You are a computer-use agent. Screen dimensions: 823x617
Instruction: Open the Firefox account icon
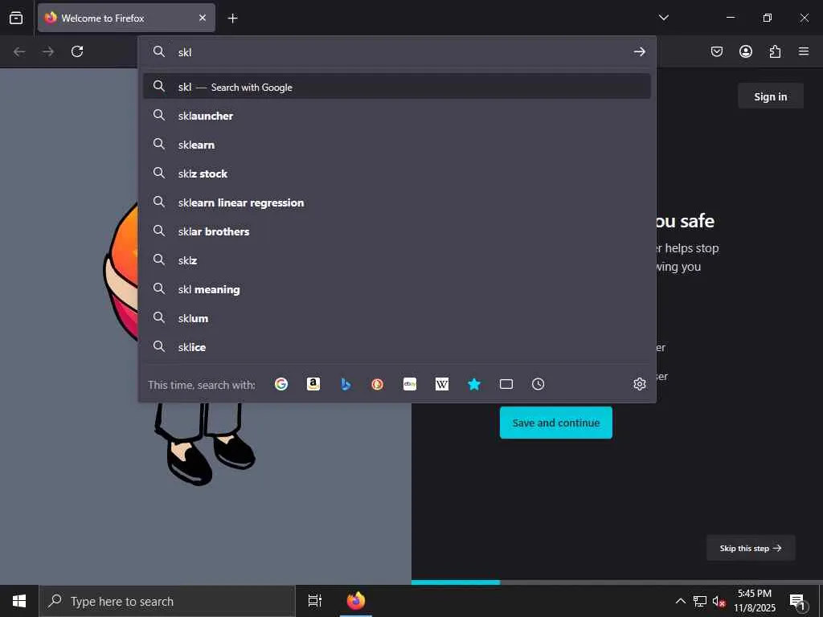click(745, 51)
